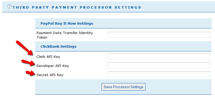Click the red arrow pointing to Developer API Key
Viewport: 215px width, 101px height.
click(x=28, y=63)
